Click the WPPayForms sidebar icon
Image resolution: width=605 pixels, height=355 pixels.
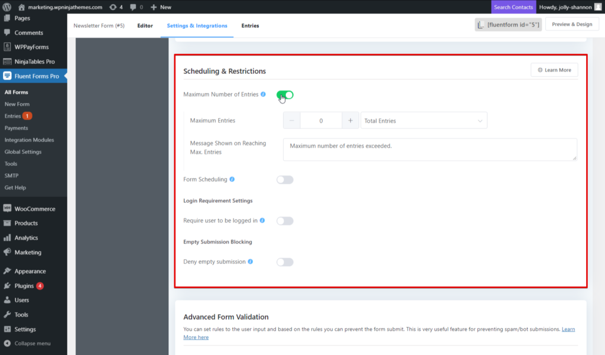pos(7,47)
